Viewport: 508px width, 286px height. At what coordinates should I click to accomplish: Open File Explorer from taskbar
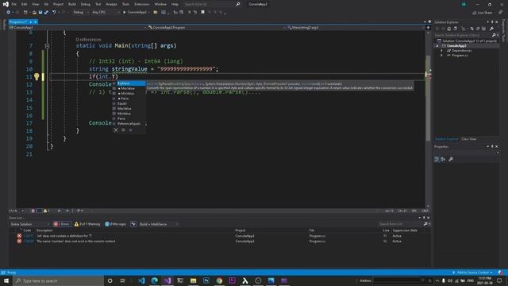click(x=194, y=280)
